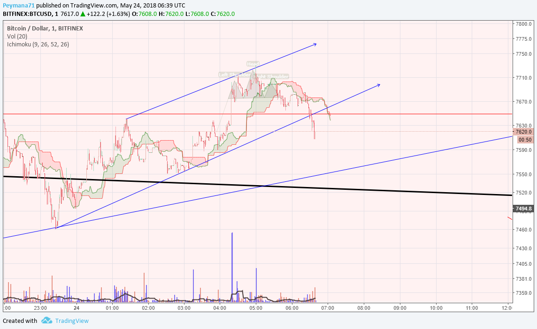Click the 7405.0 price axis label
This screenshot has width=537, height=329.
click(524, 264)
